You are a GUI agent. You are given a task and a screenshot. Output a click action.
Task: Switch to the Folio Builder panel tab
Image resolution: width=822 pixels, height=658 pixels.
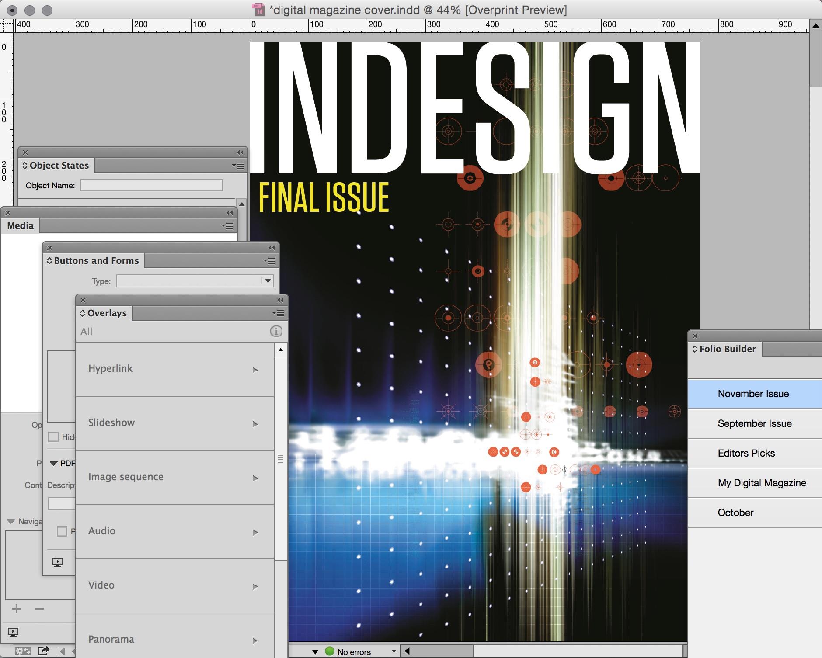coord(727,349)
